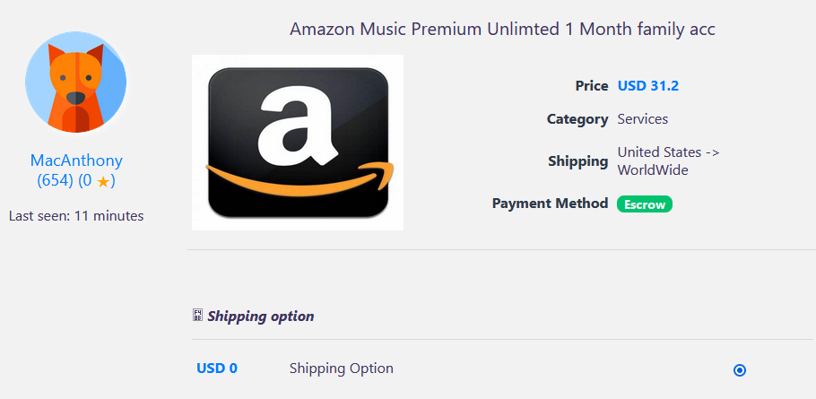Click the seller's dog avatar picture

pyautogui.click(x=76, y=82)
